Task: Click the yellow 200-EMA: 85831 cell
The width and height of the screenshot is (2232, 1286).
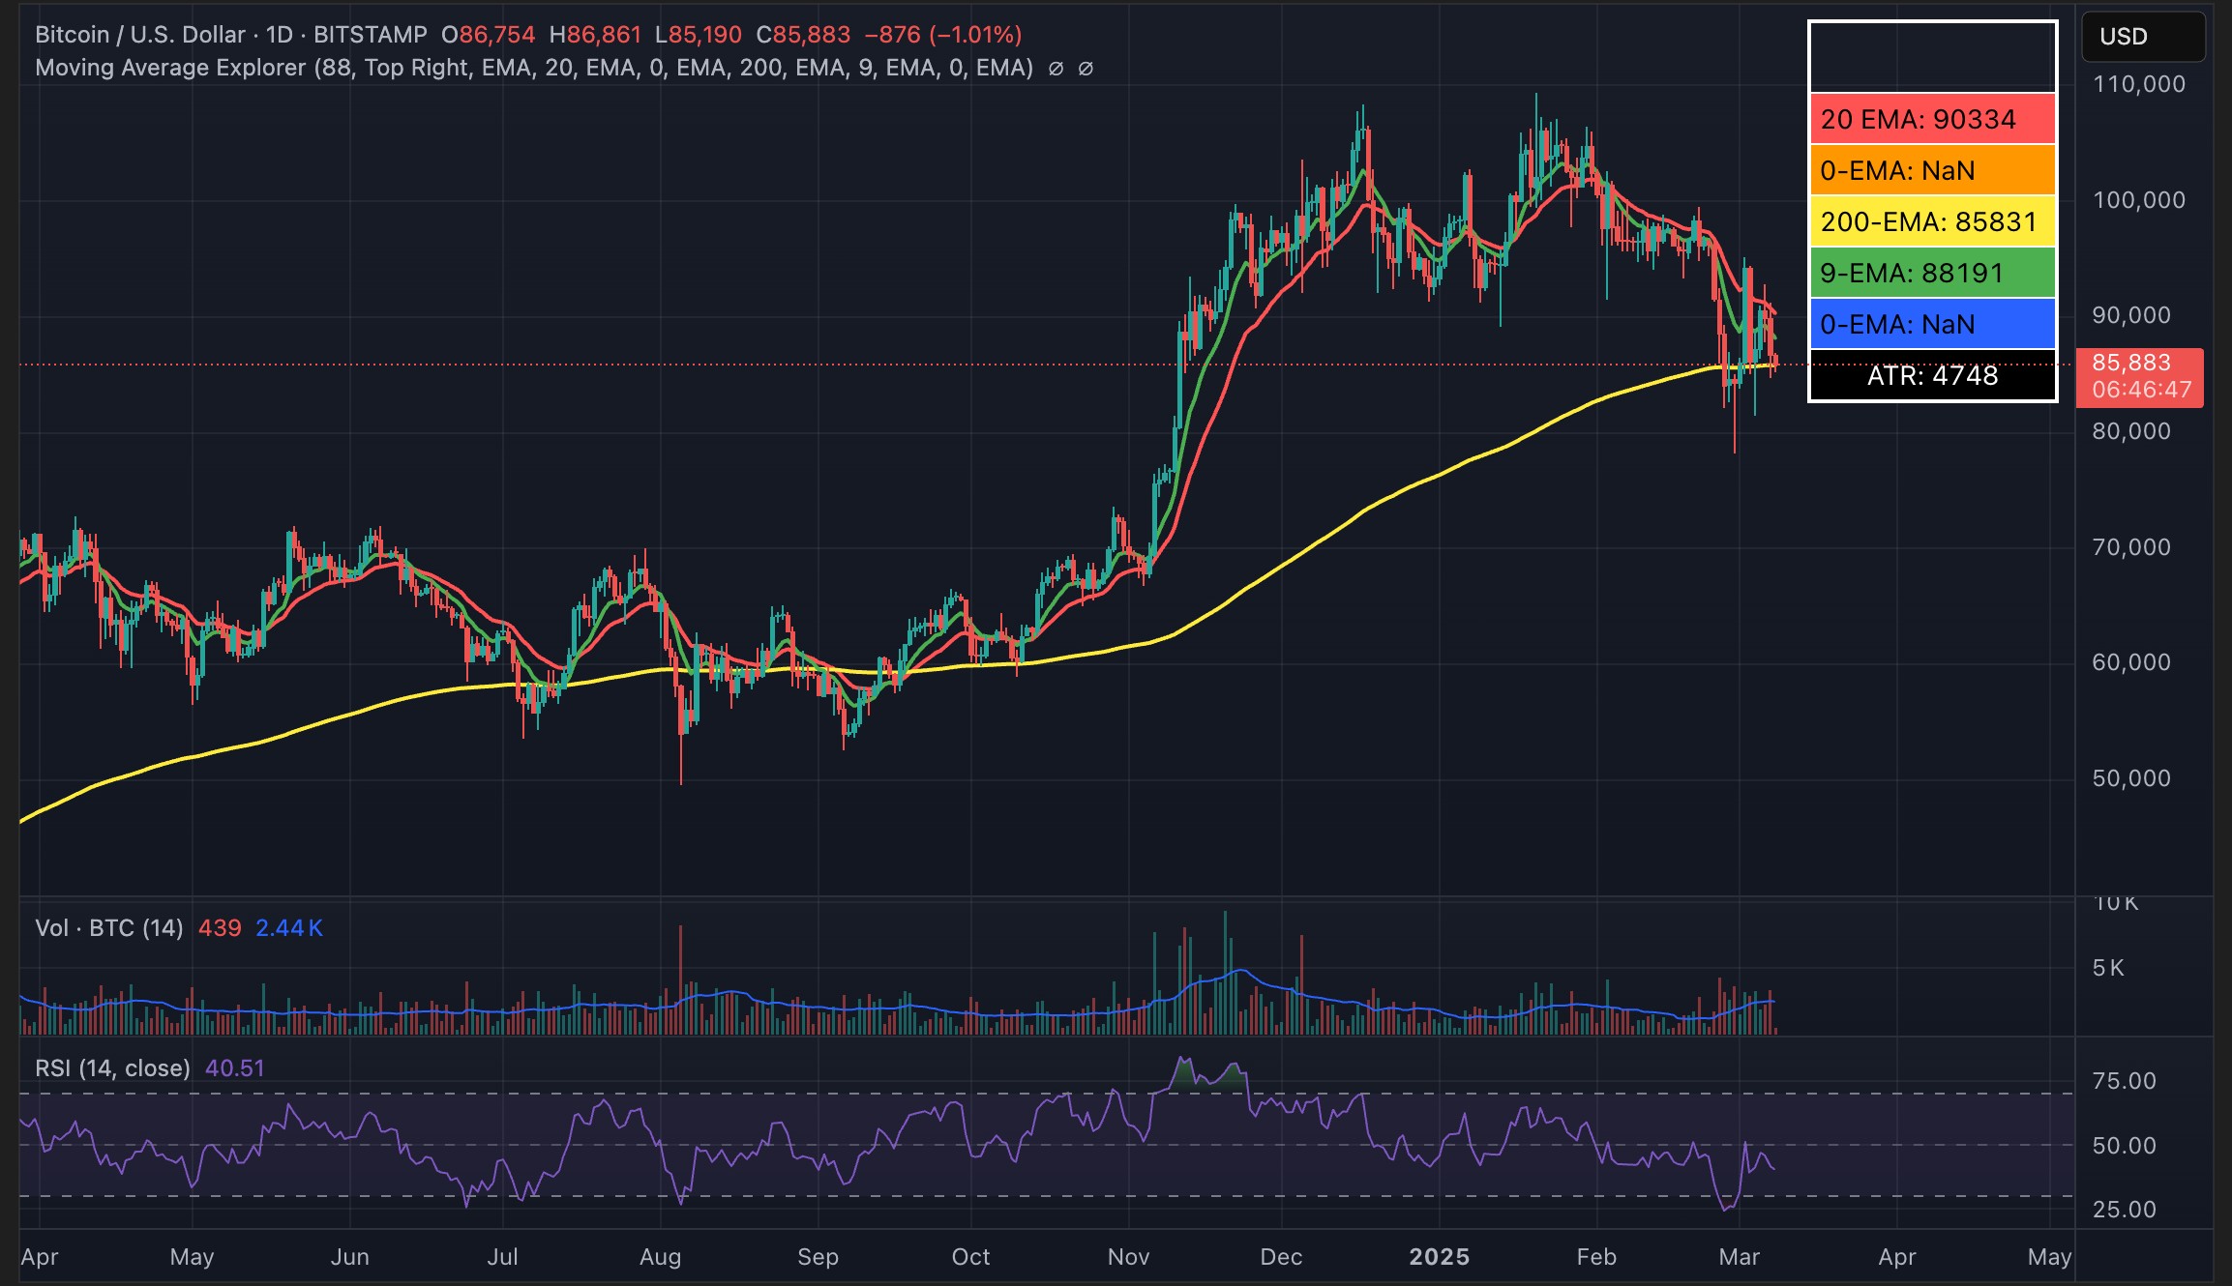Action: tap(1931, 221)
